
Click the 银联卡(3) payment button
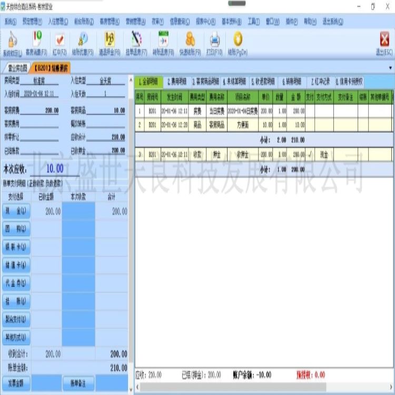click(x=16, y=247)
